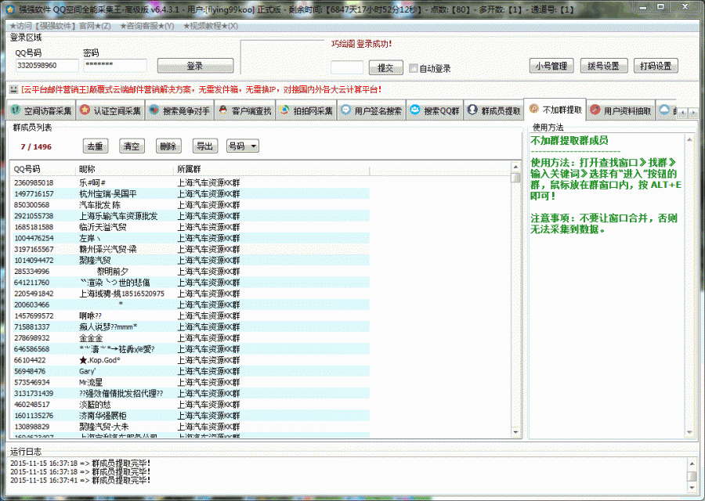This screenshot has width=705, height=501.
Task: Select row with nickname Gary'
Action: click(190, 371)
